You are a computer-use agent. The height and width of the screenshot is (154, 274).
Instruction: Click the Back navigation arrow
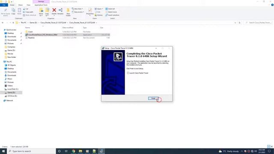tap(3, 23)
